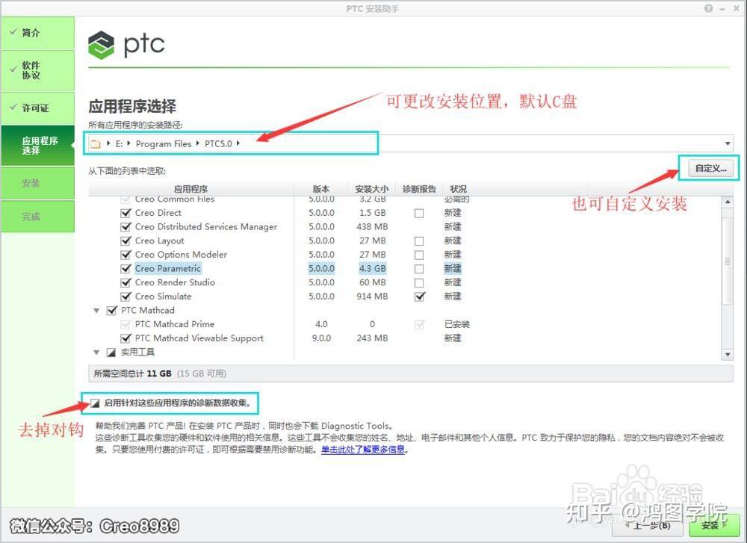Viewport: 747px width, 543px height.
Task: Sort by 版本 column header
Action: click(x=321, y=189)
